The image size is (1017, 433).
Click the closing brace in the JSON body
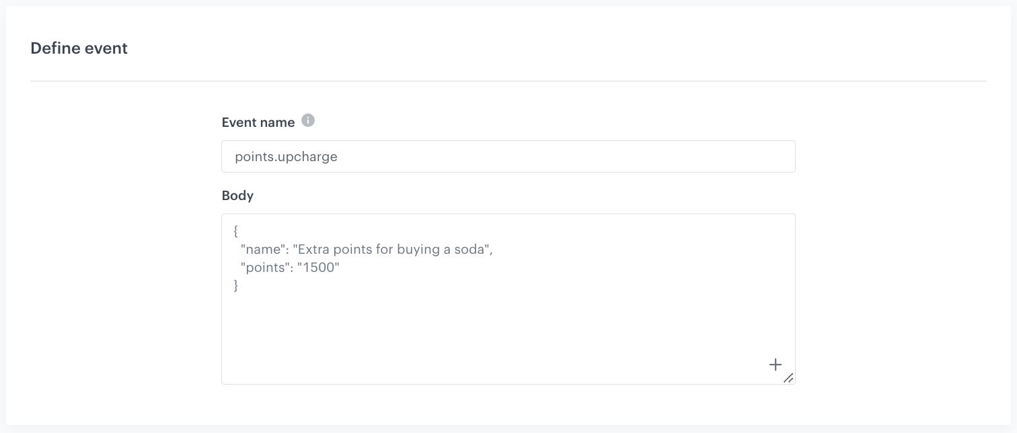[x=235, y=285]
